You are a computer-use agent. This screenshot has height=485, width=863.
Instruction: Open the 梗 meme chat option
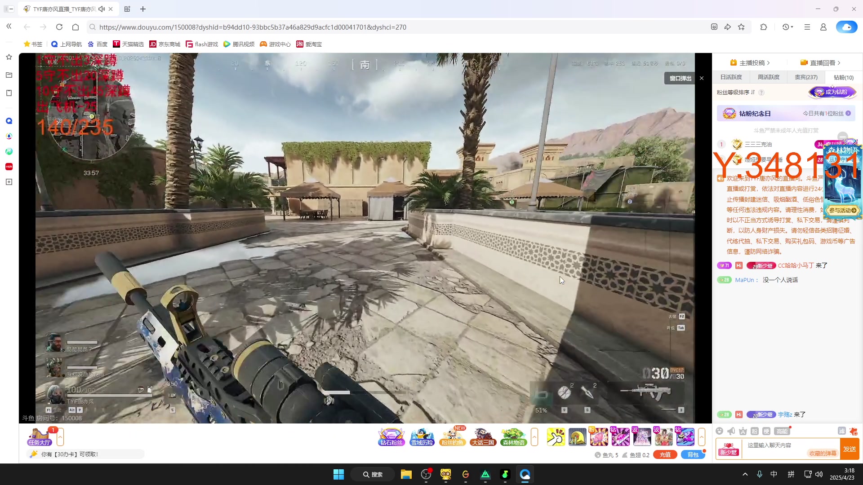pyautogui.click(x=766, y=431)
